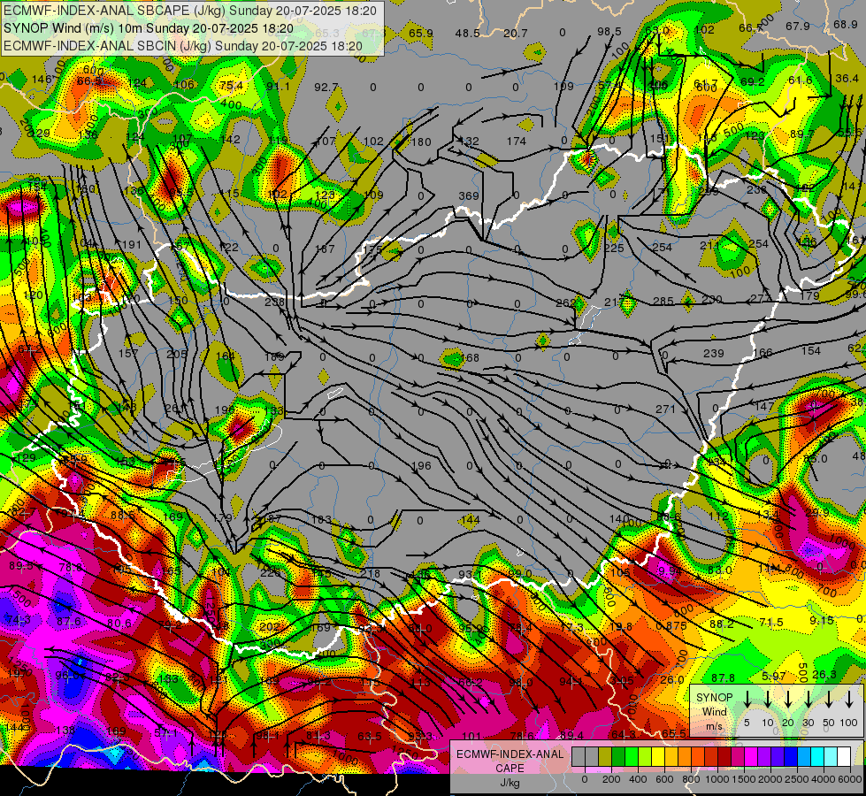Pick the dark red swatch after 1000 mark
This screenshot has width=866, height=796.
(x=724, y=756)
